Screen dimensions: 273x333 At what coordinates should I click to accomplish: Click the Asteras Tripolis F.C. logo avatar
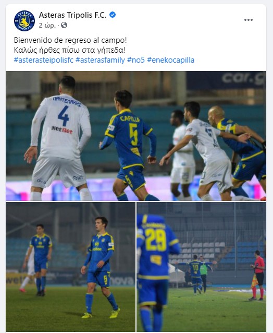click(24, 20)
